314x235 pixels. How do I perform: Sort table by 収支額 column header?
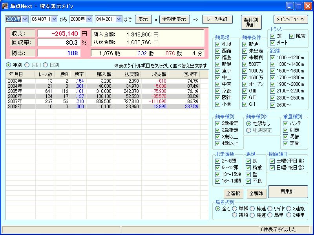158,74
